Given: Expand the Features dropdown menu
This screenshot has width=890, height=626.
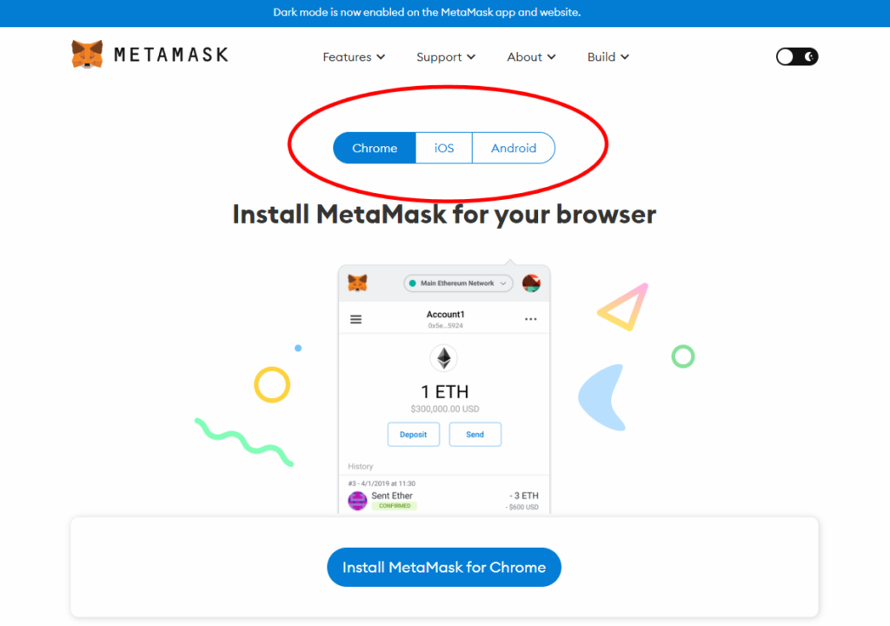Looking at the screenshot, I should point(355,57).
